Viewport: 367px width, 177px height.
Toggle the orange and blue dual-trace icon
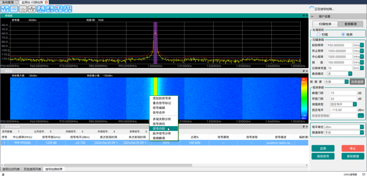14,9
